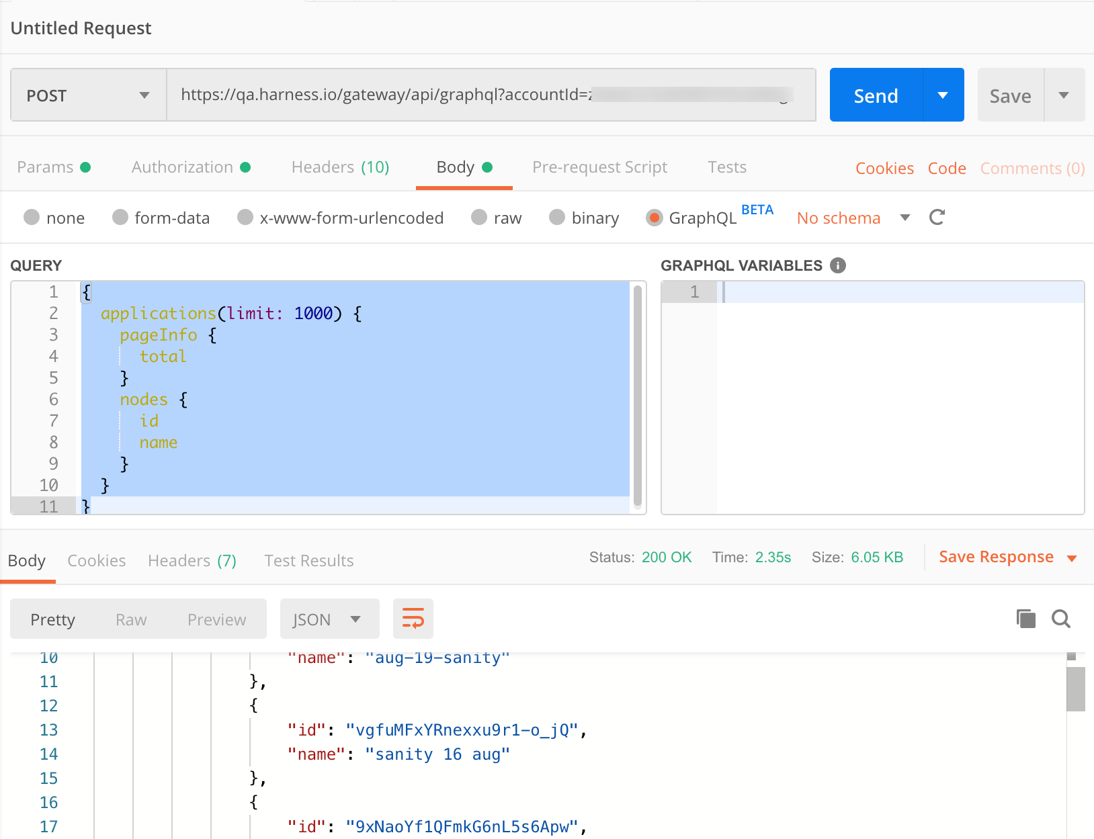The width and height of the screenshot is (1094, 839).
Task: Open the Authorization tab
Action: pos(191,167)
